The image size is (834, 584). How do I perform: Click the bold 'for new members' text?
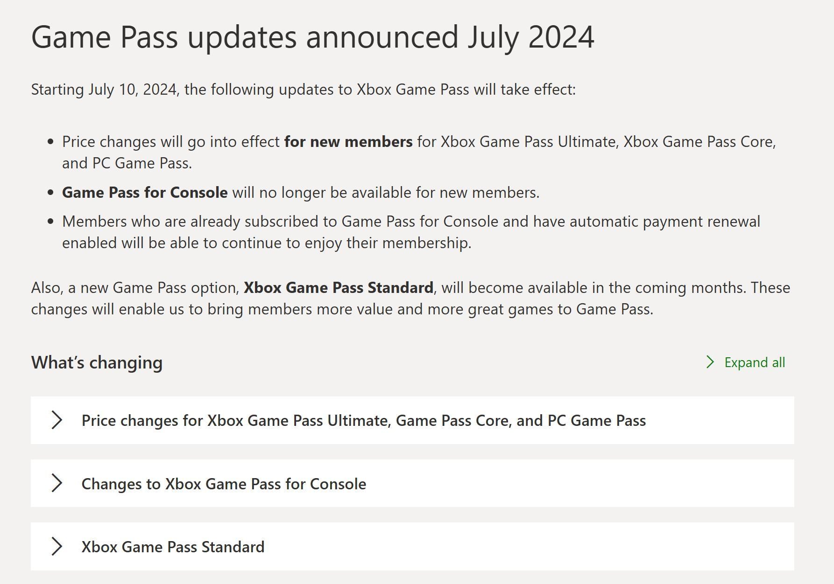(348, 141)
